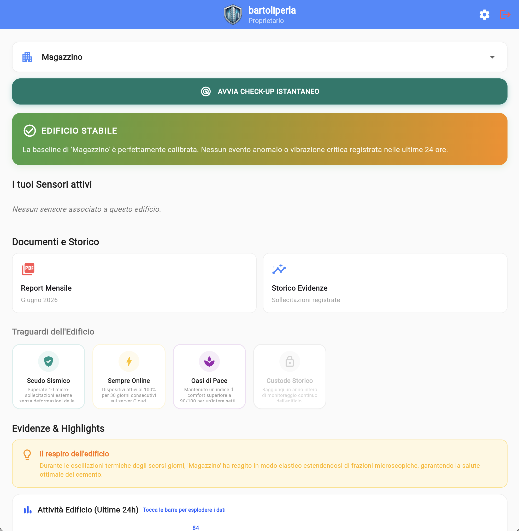Click the bar chart icon by Attività Edificio

point(27,510)
